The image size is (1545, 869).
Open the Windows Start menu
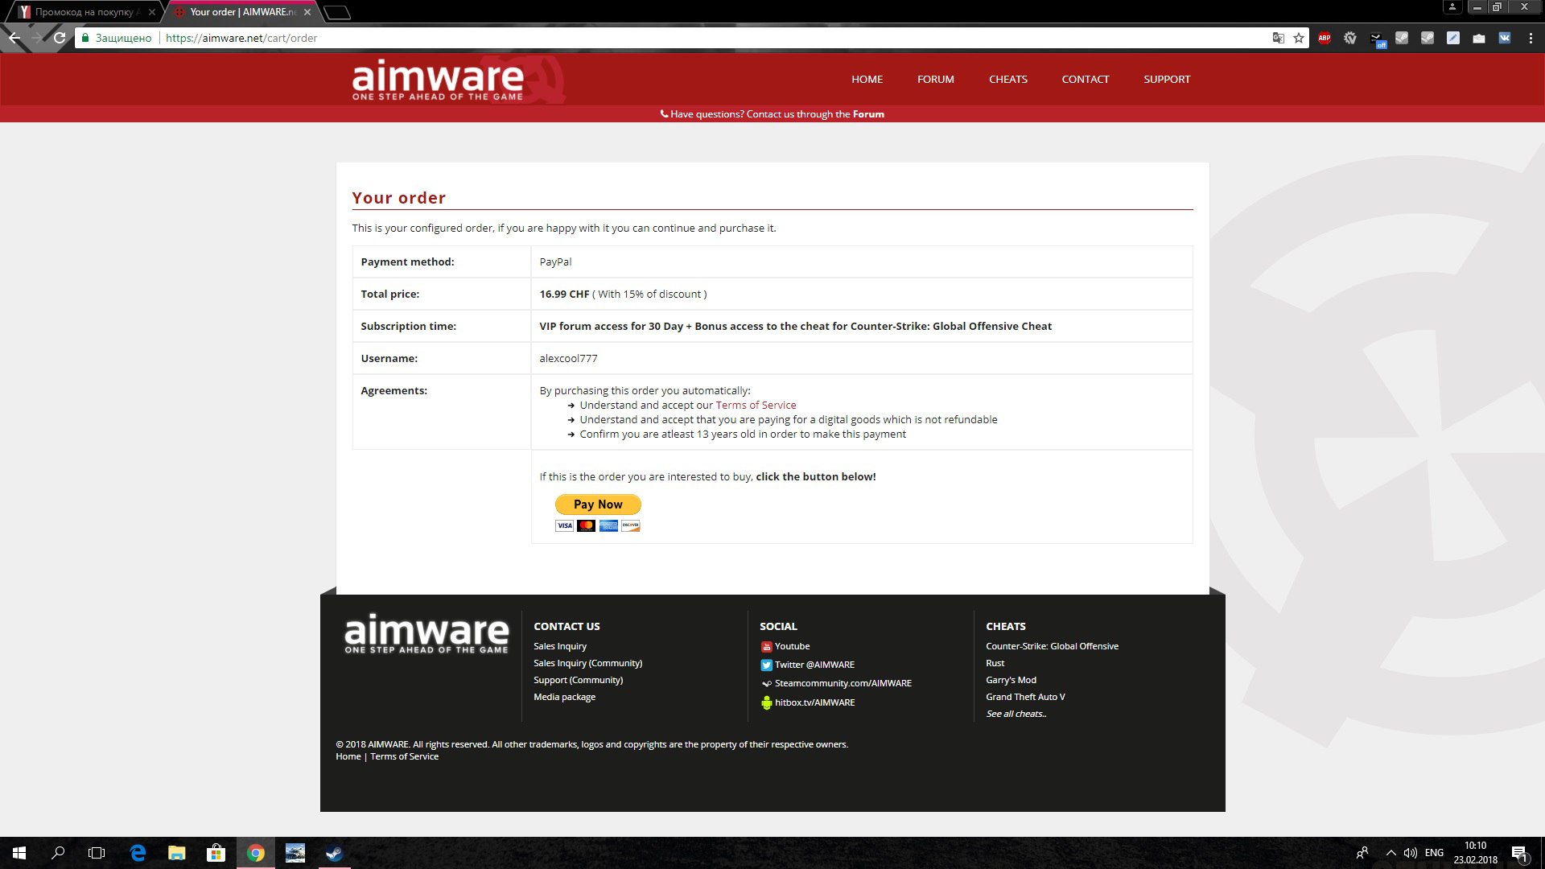pos(19,853)
